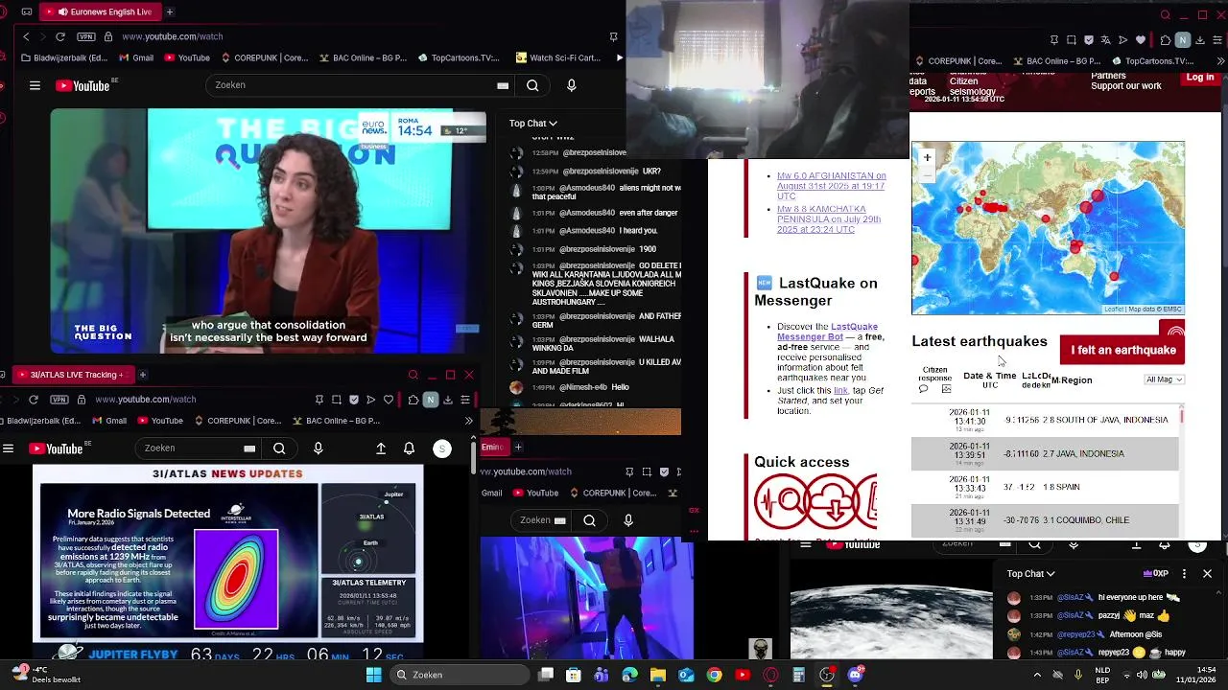The width and height of the screenshot is (1228, 690).
Task: Click I felt an earthquake button
Action: [1122, 350]
